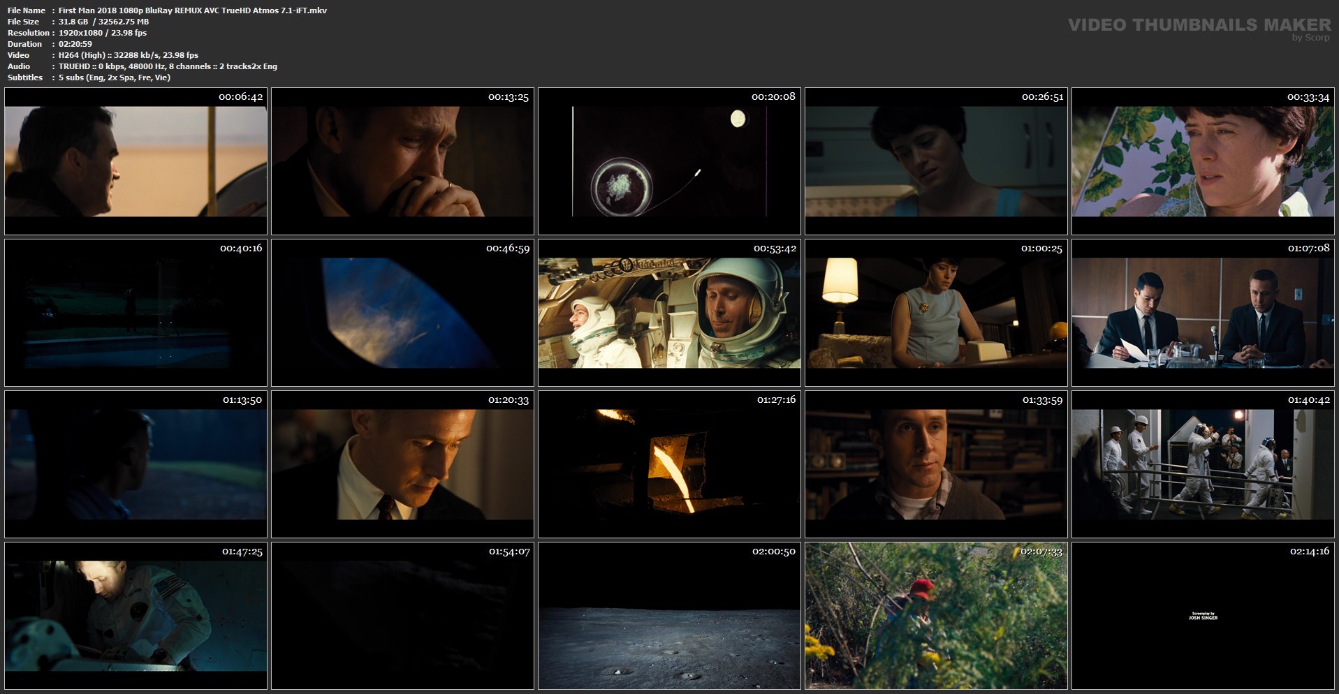The height and width of the screenshot is (694, 1339).
Task: Open the frame stamped 00:20:08
Action: pyautogui.click(x=669, y=161)
